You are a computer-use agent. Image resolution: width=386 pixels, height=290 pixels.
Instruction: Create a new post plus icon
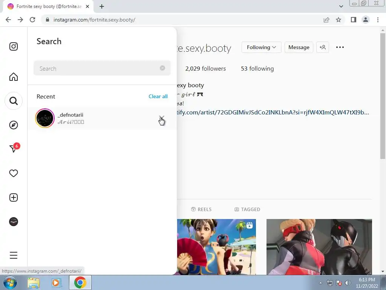point(14,197)
